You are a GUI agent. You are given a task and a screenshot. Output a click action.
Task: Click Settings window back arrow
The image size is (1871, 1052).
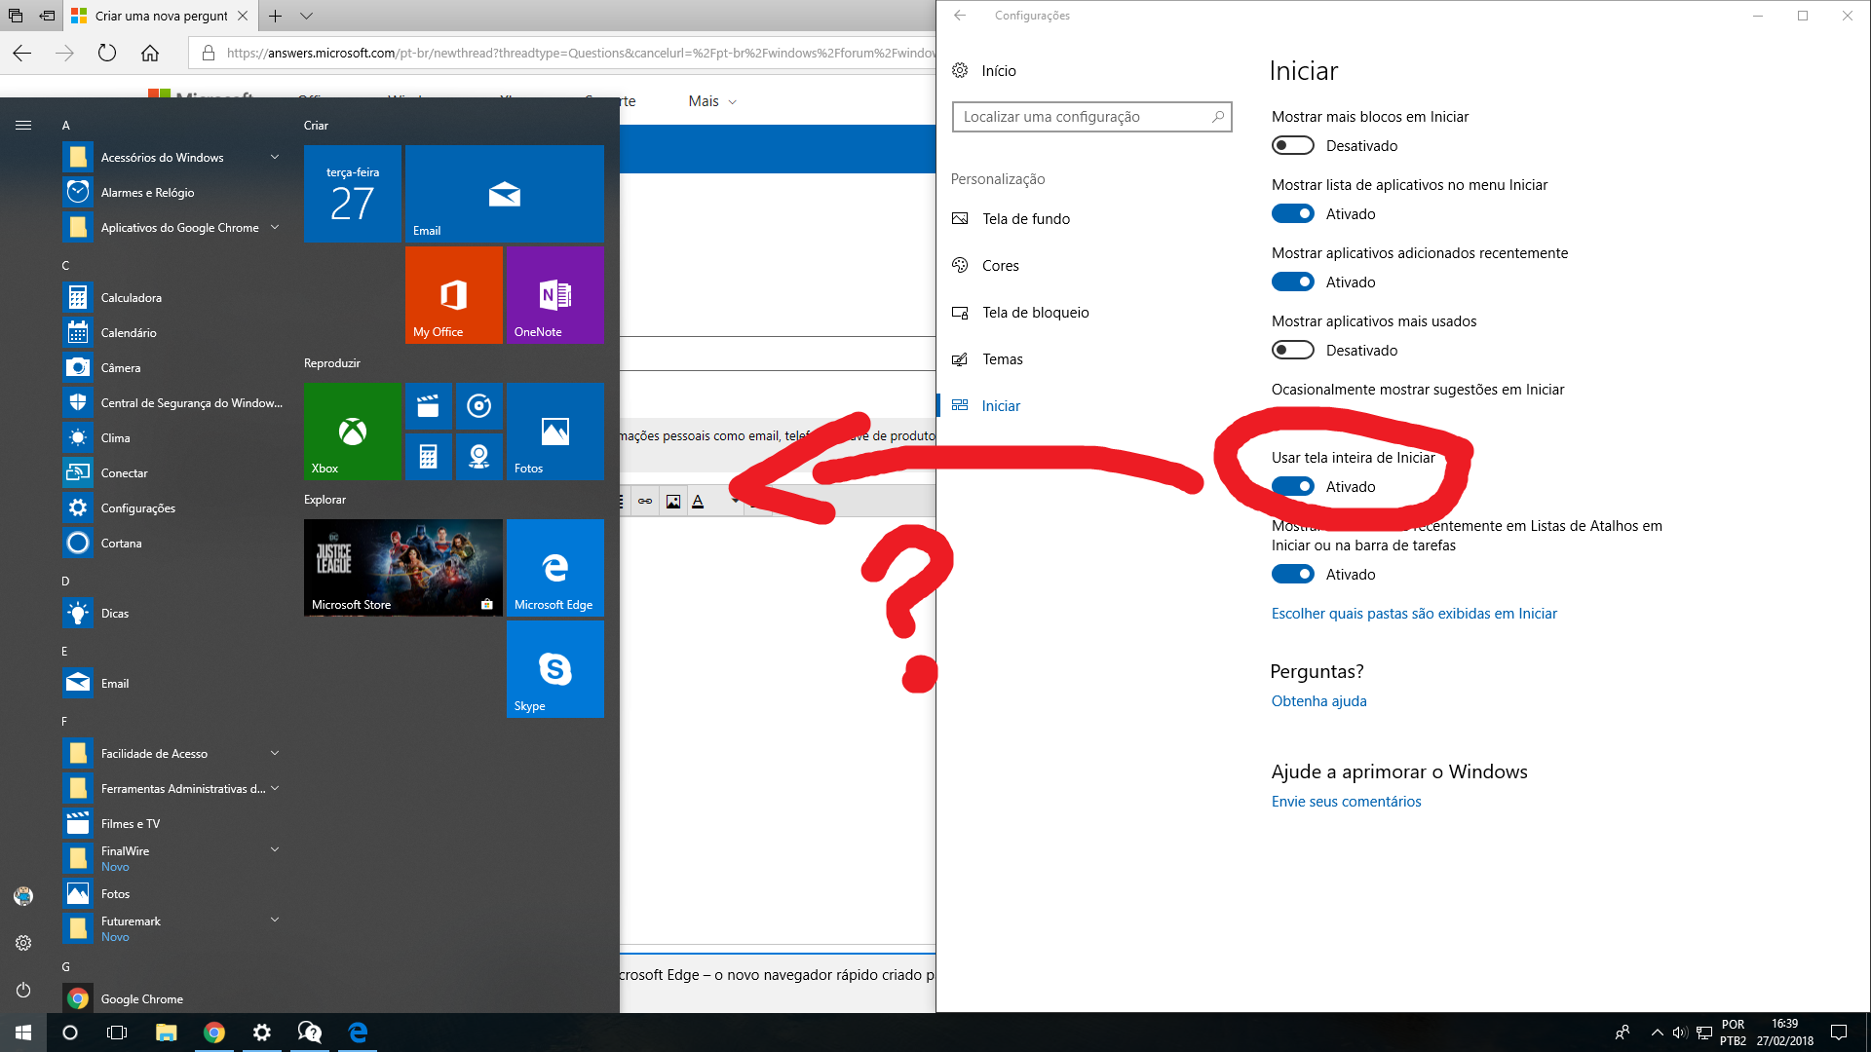pos(960,16)
